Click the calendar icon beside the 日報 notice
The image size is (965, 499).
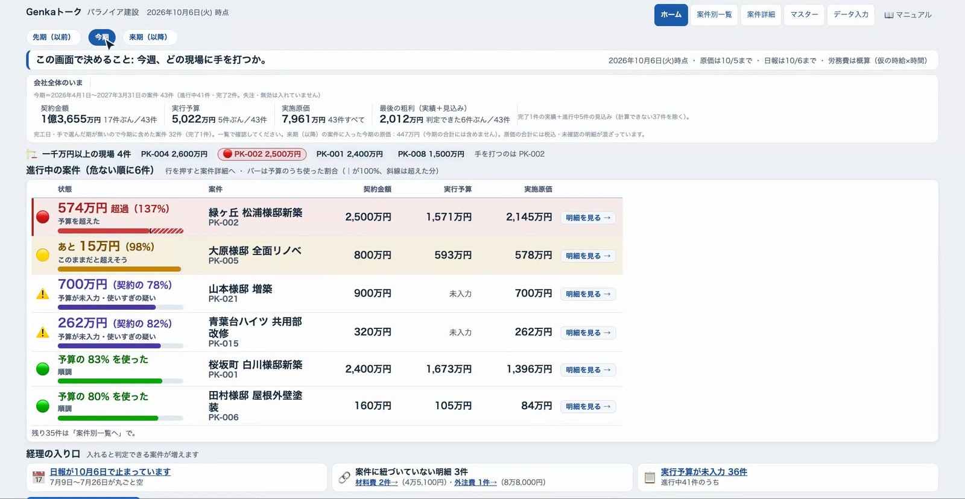(39, 477)
